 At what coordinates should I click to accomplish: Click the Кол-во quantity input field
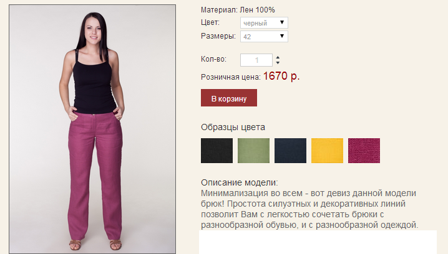[256, 60]
